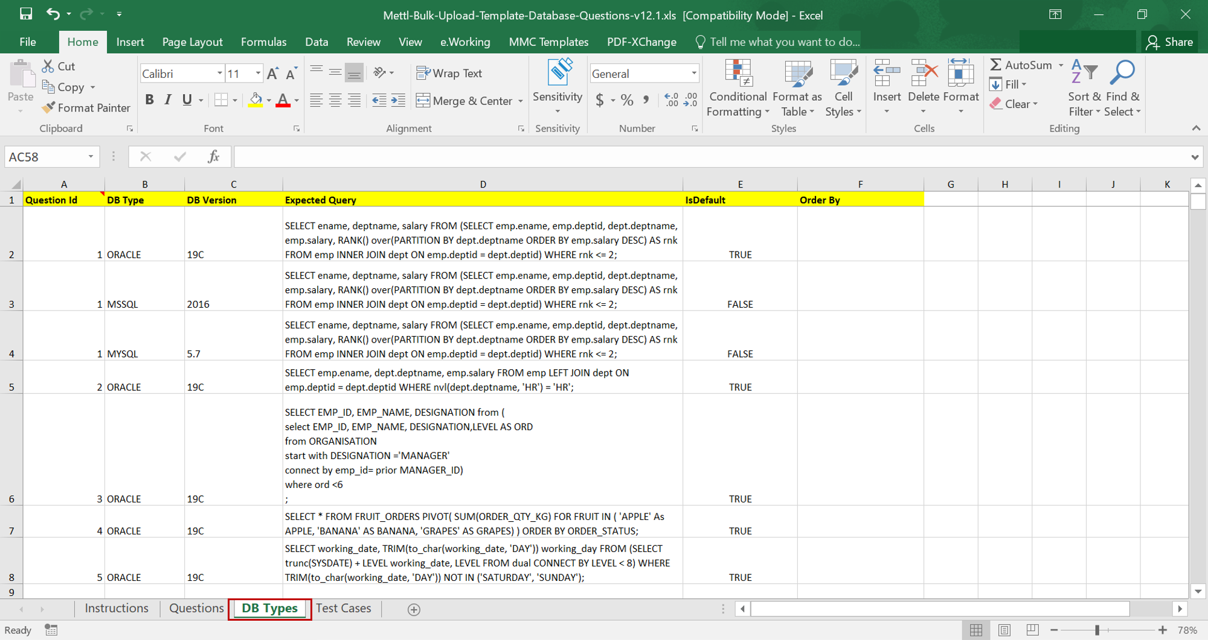Image resolution: width=1208 pixels, height=640 pixels.
Task: Click the Share button
Action: [1170, 42]
